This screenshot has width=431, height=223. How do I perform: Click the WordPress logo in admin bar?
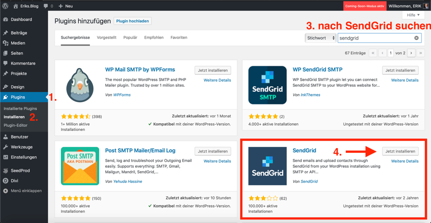tap(5, 5)
